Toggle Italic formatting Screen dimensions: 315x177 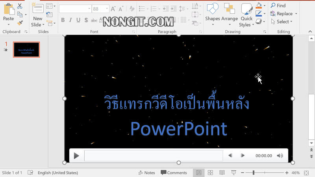[x=70, y=20]
